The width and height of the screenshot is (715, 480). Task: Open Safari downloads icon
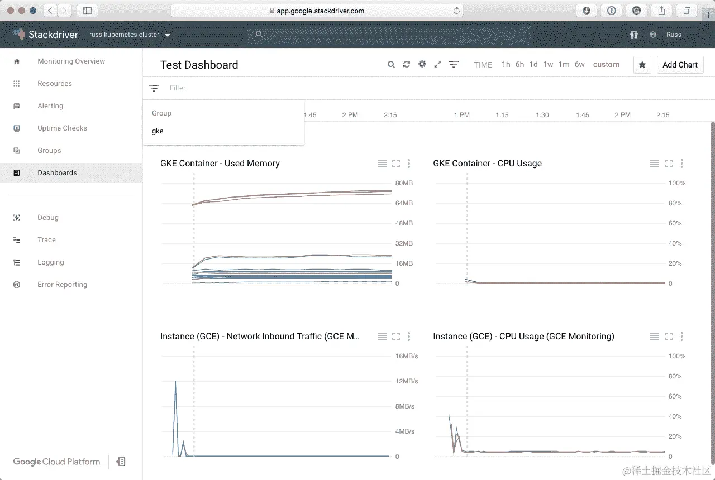tap(587, 10)
